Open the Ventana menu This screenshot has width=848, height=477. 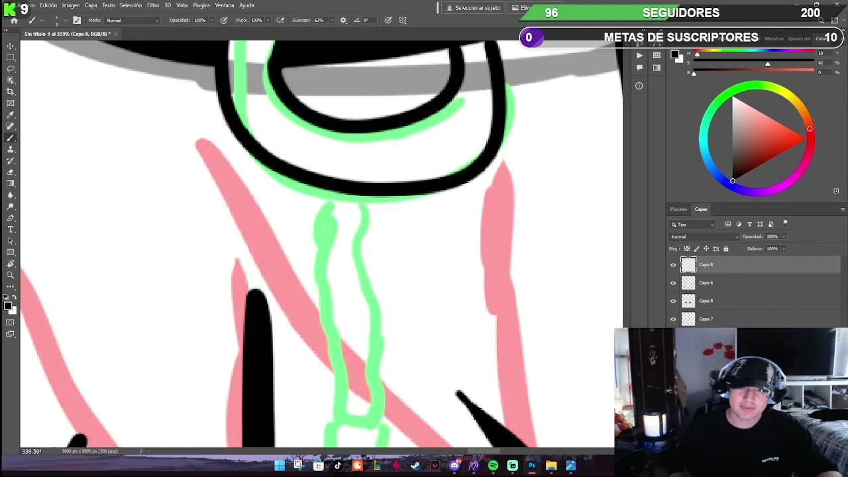(x=225, y=5)
